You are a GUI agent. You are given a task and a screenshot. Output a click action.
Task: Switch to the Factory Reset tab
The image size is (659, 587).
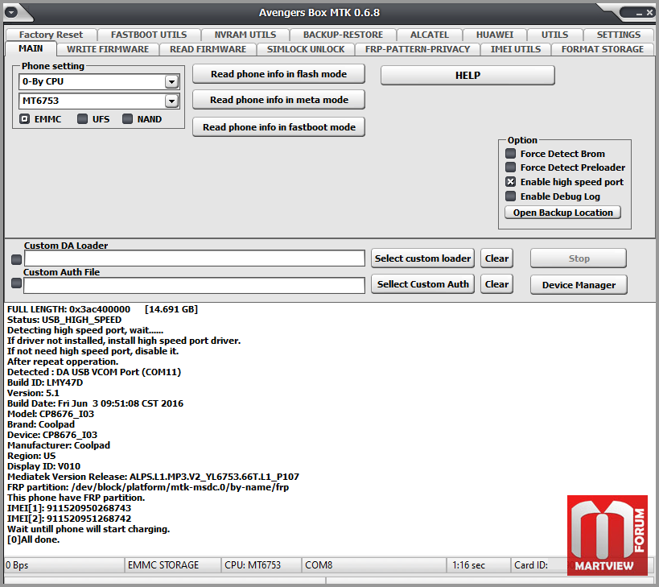click(51, 35)
